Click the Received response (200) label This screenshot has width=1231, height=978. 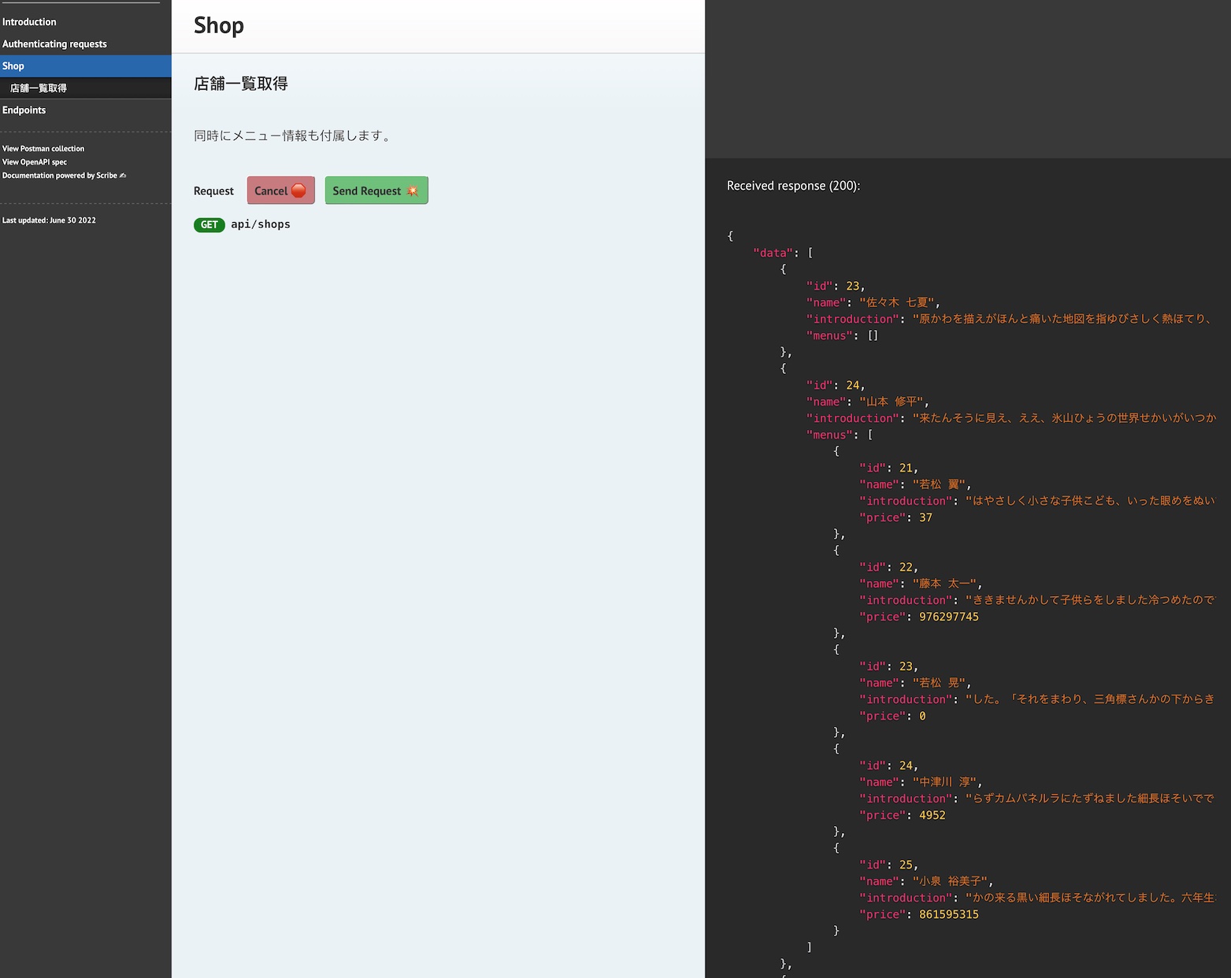tap(793, 186)
